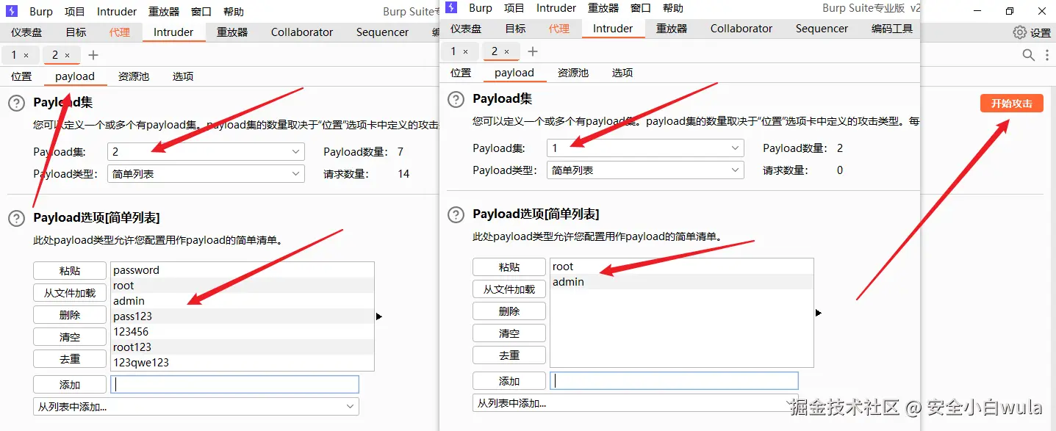Open the three-dot more options icon
Screen dimensions: 1056x431
(1046, 55)
